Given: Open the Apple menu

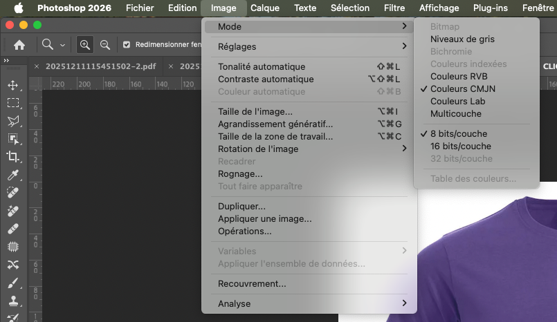Looking at the screenshot, I should pos(19,8).
